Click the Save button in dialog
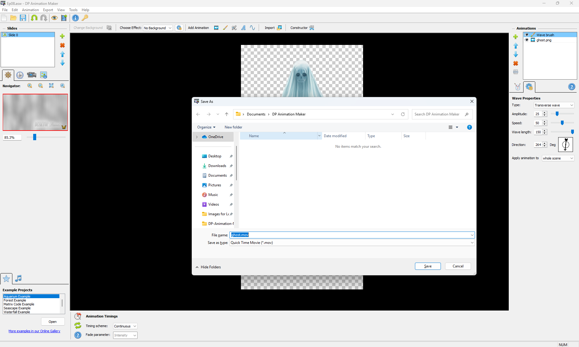Screen dimensions: 579x347 428,266
